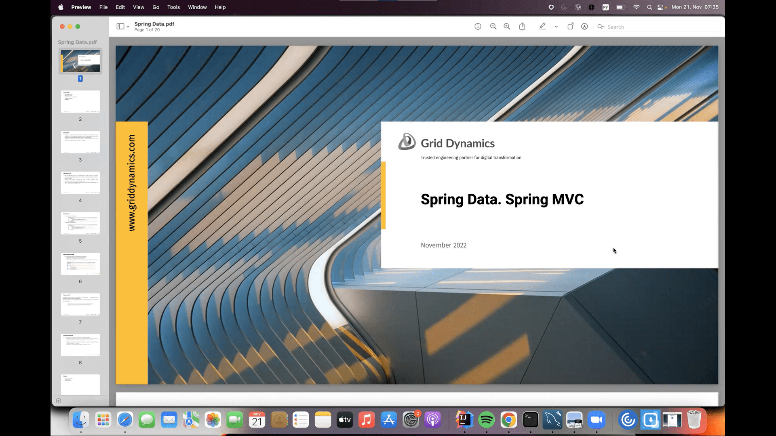Open the sidebar view options chevron

(128, 27)
